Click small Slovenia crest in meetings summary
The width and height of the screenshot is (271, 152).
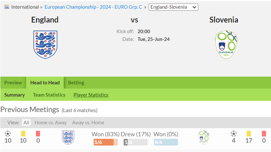[x=204, y=138]
